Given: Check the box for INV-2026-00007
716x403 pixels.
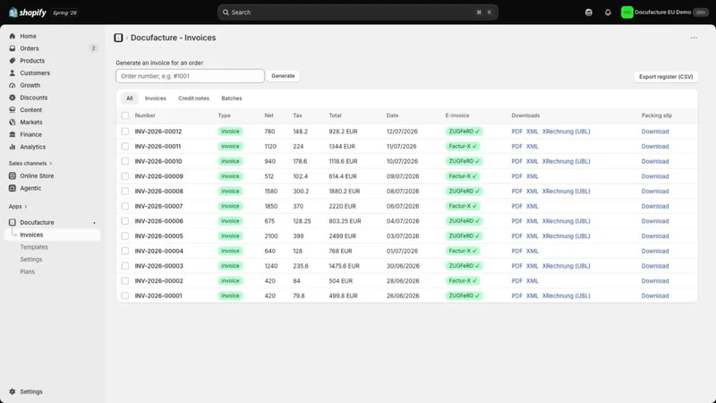Looking at the screenshot, I should 125,206.
